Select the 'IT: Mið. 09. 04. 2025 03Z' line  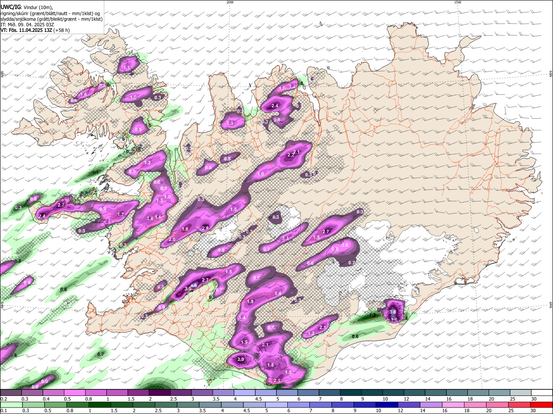point(27,25)
